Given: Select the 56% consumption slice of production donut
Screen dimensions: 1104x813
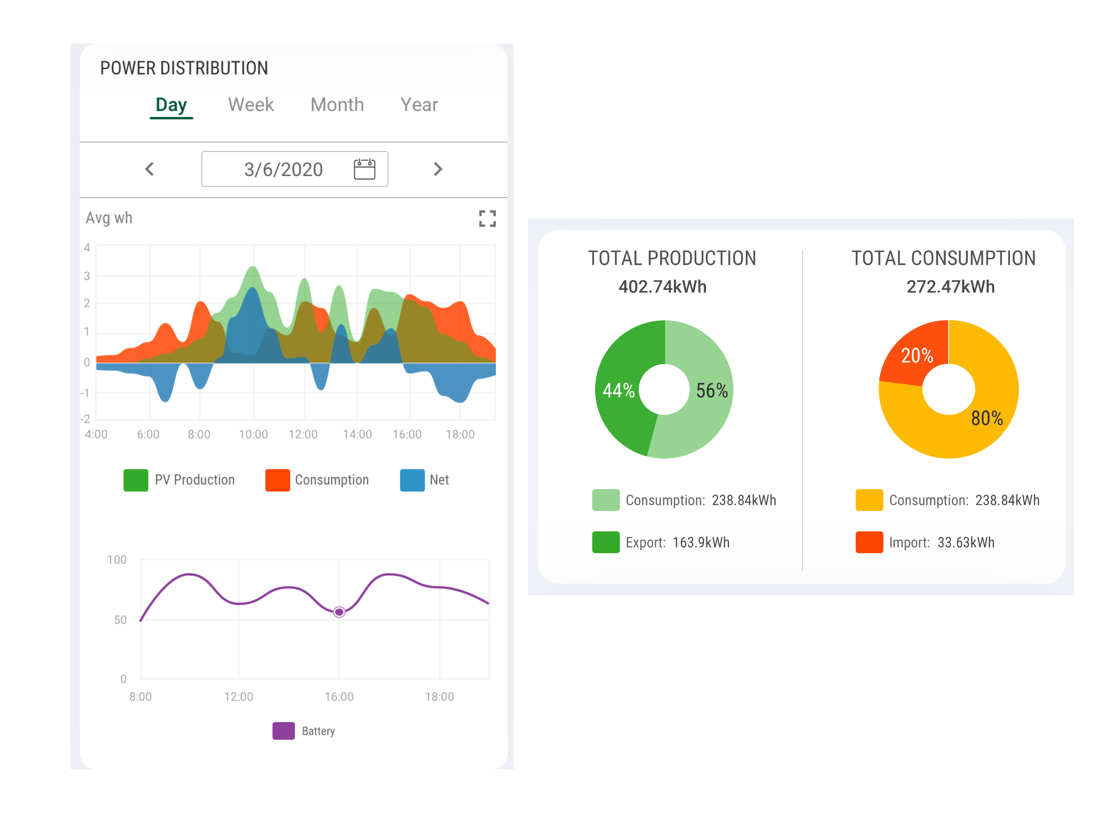Looking at the screenshot, I should (711, 390).
